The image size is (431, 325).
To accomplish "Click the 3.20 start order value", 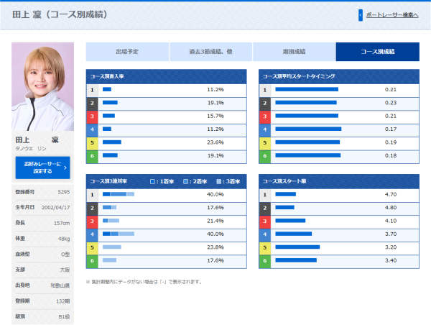I will pyautogui.click(x=391, y=247).
